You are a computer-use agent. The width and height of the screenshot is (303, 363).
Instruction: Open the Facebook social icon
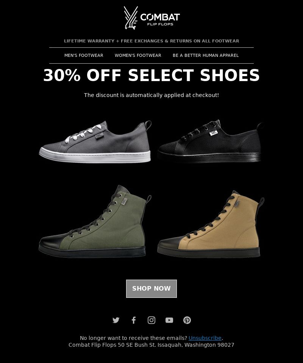click(x=134, y=320)
